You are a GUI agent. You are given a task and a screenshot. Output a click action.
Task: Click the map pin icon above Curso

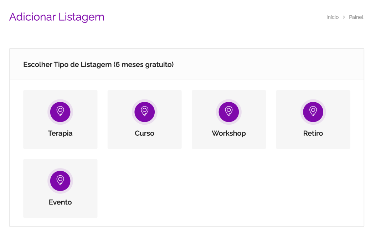(x=144, y=112)
